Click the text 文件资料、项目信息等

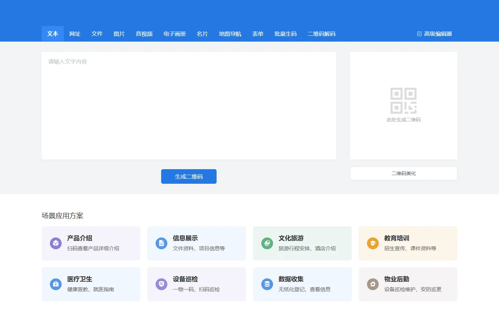199,249
